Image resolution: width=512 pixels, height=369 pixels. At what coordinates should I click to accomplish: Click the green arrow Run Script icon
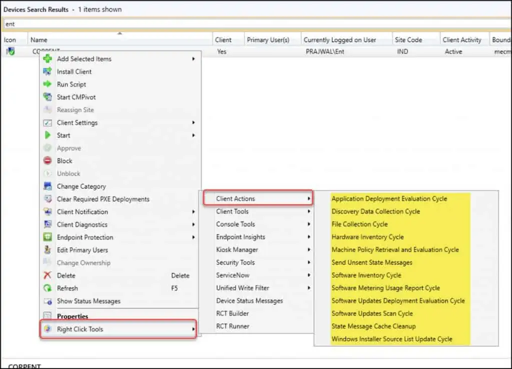point(47,84)
